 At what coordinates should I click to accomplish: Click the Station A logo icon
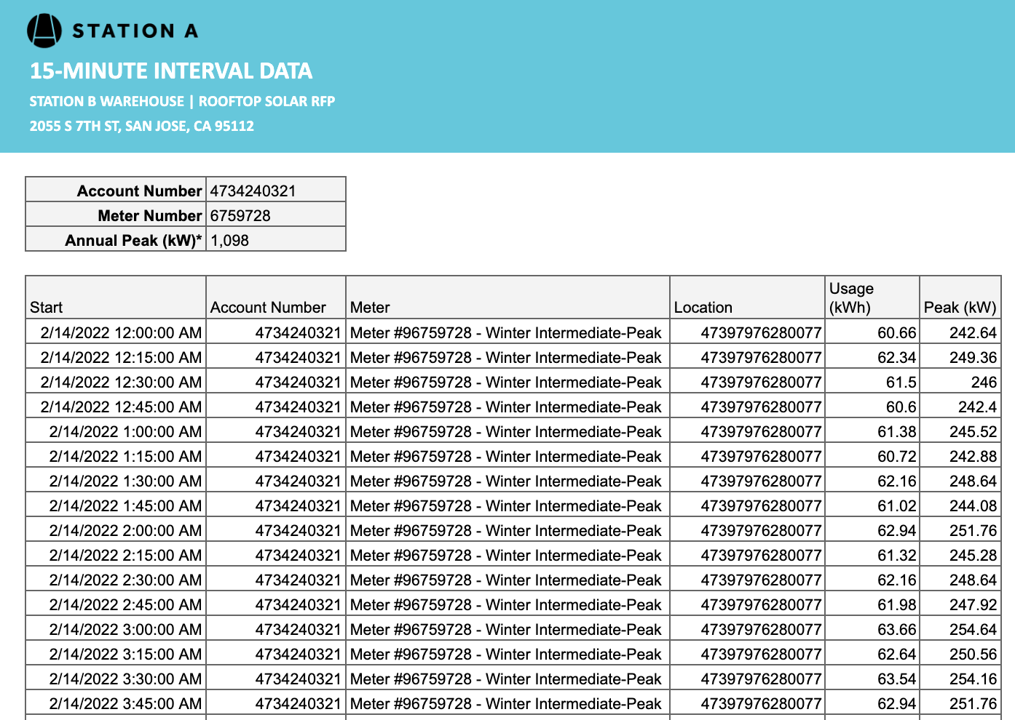click(x=44, y=31)
